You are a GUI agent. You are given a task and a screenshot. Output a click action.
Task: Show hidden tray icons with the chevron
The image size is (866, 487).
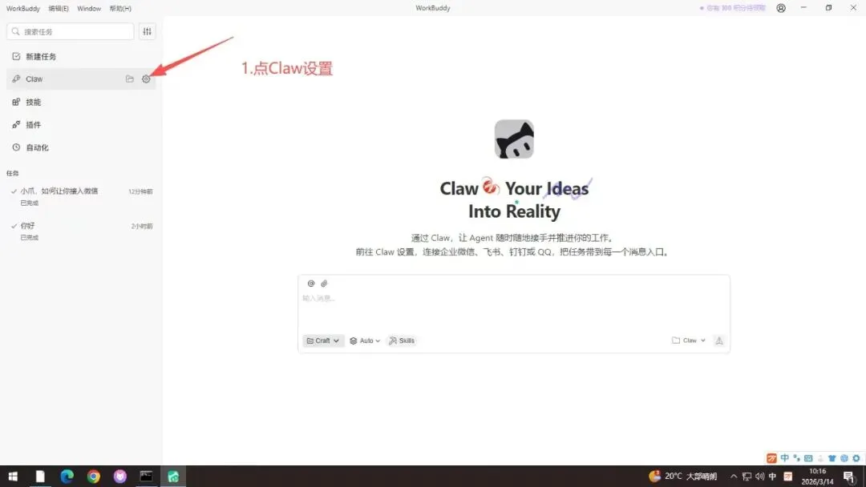pos(734,477)
